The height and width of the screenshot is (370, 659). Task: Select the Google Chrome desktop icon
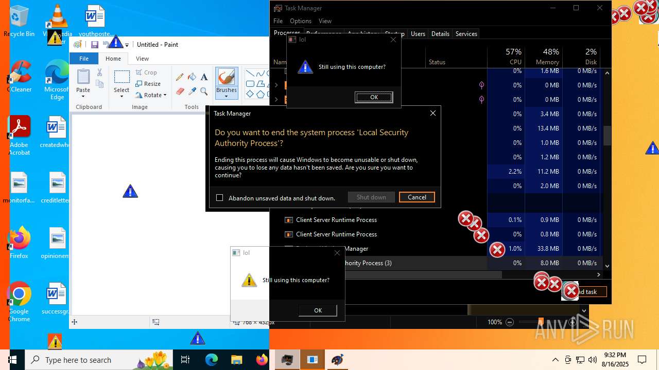click(x=19, y=302)
